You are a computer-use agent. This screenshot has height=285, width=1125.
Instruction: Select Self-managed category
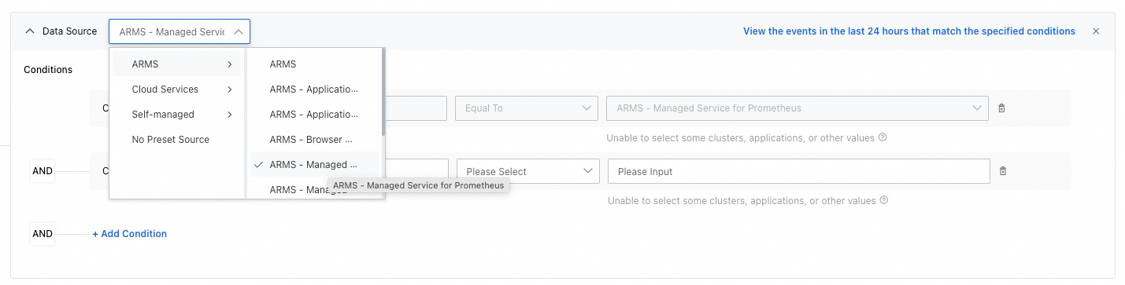(176, 115)
